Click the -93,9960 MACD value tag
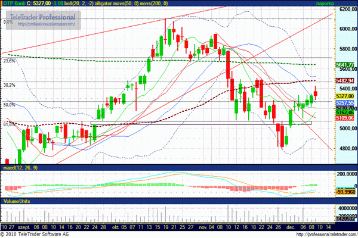Screen dimensions: 358x238 pos(345,192)
